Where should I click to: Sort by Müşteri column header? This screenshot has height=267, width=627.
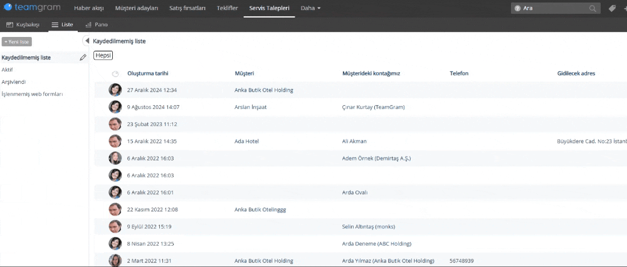pos(245,73)
